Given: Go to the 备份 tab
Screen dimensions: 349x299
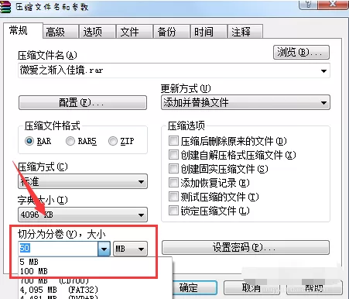Looking at the screenshot, I should coord(172,32).
